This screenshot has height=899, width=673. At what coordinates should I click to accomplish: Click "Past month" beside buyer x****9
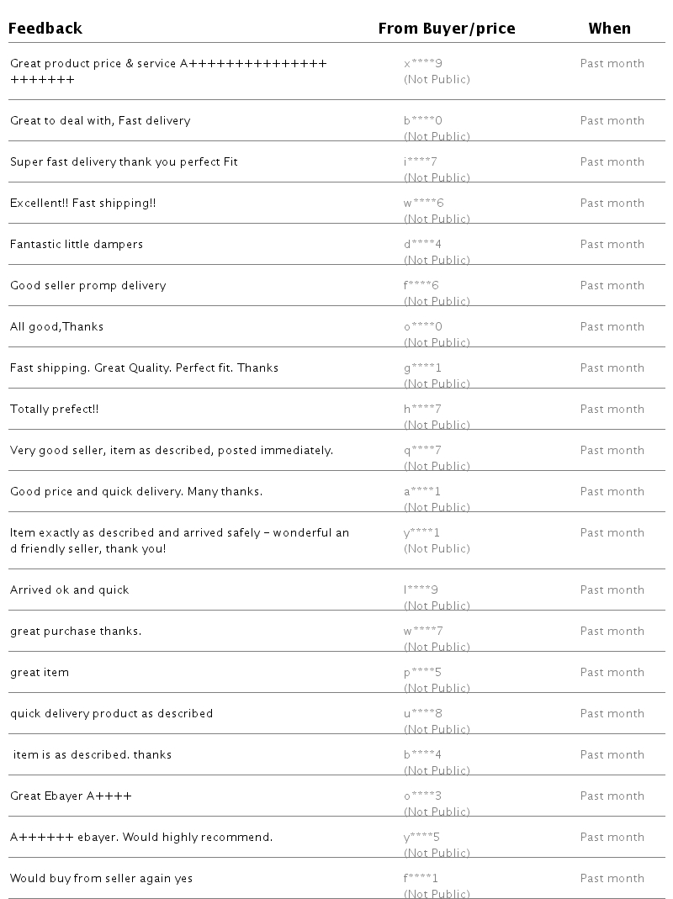click(612, 63)
